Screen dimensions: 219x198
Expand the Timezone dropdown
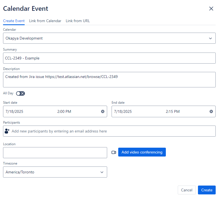coord(102,172)
